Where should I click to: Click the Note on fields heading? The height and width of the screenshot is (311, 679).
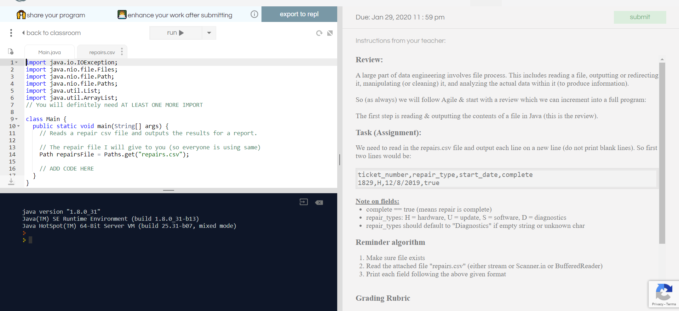[x=377, y=201]
